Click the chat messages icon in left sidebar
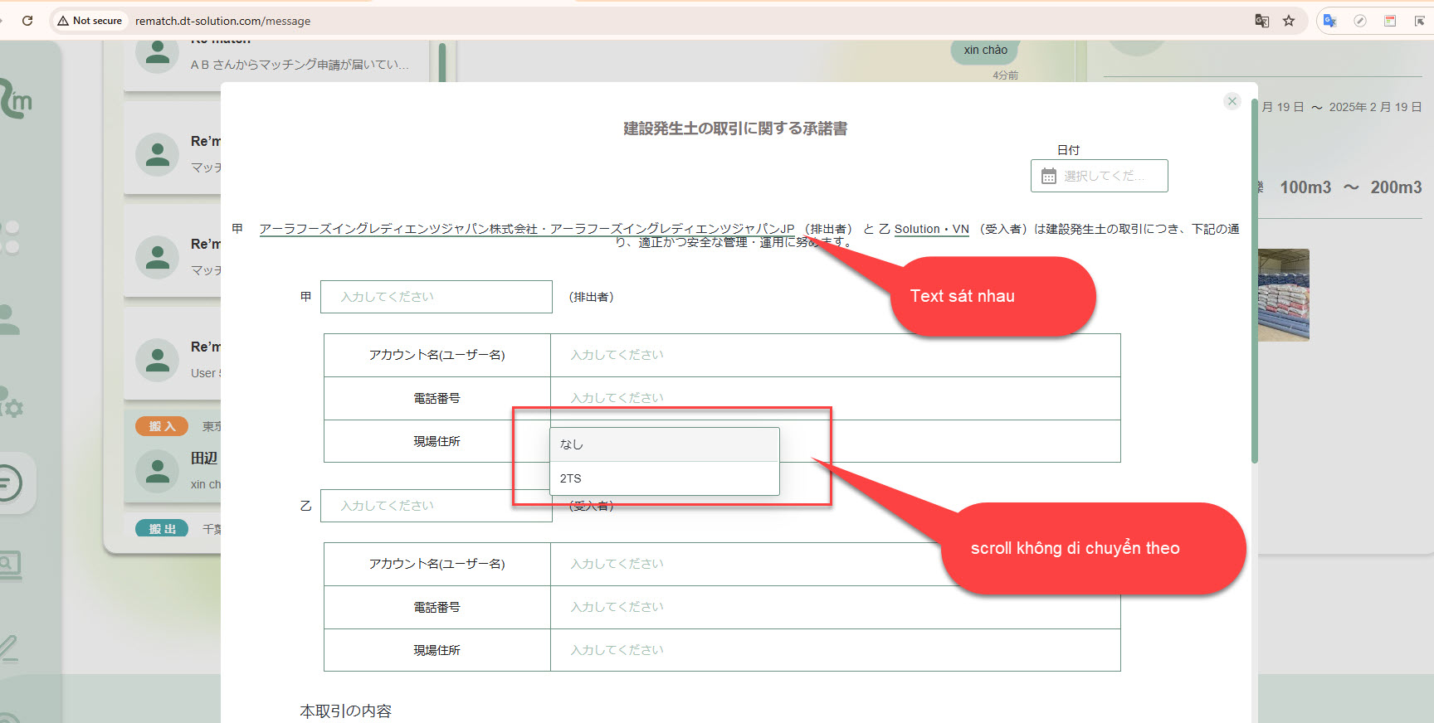1434x723 pixels. (10, 483)
